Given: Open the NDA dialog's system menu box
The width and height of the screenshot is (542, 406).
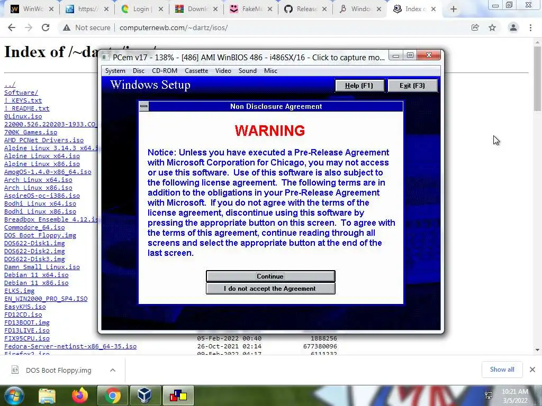Looking at the screenshot, I should pos(144,106).
